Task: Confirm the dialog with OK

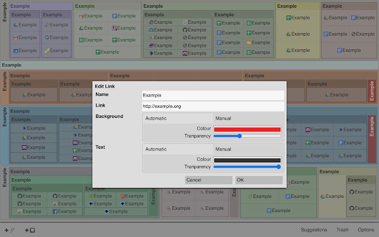Action: (259, 180)
